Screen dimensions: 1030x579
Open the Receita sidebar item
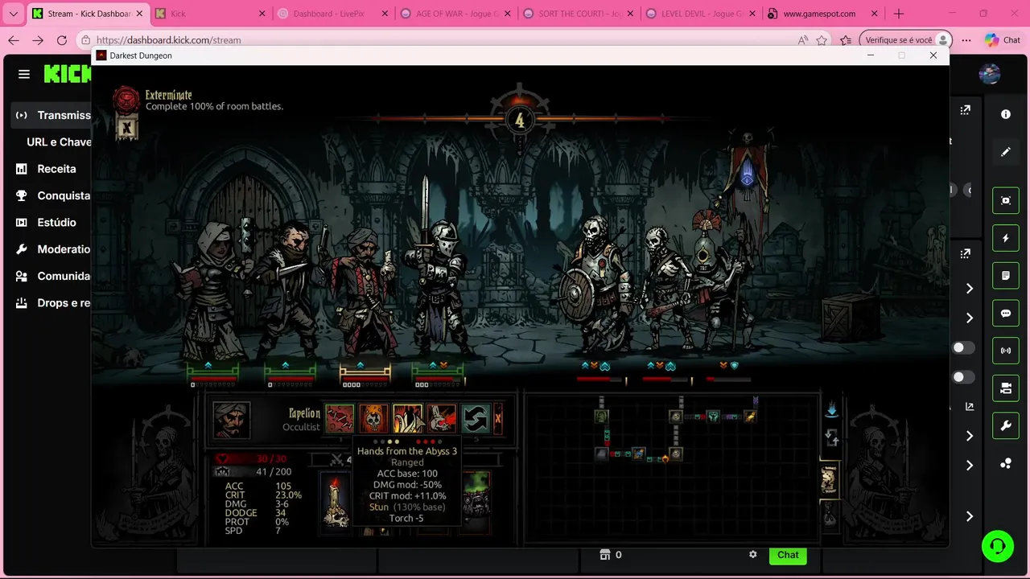[46, 169]
